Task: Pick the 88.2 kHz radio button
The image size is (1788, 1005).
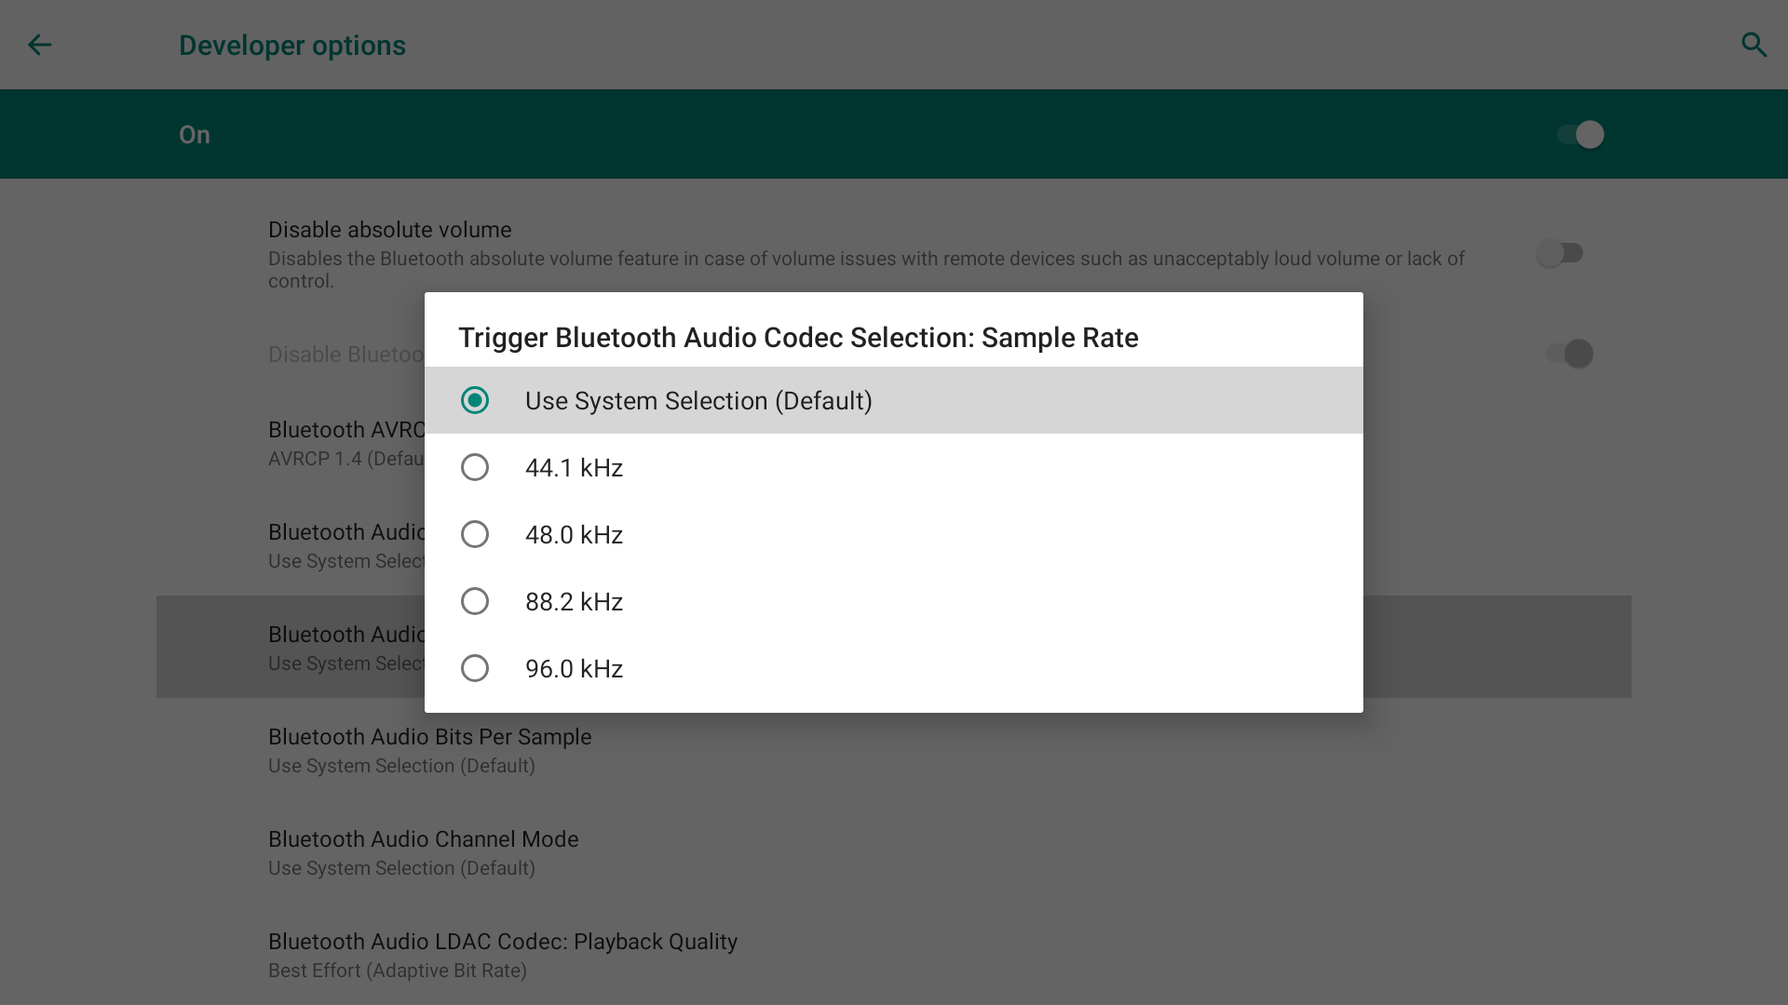Action: [475, 601]
